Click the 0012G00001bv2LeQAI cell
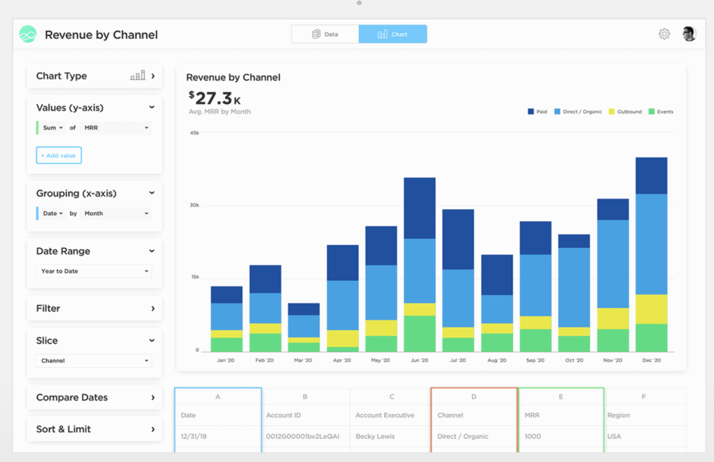The width and height of the screenshot is (714, 462). (x=305, y=436)
